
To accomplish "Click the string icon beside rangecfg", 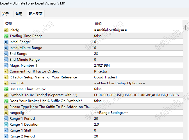I will pyautogui.click(x=6, y=113).
